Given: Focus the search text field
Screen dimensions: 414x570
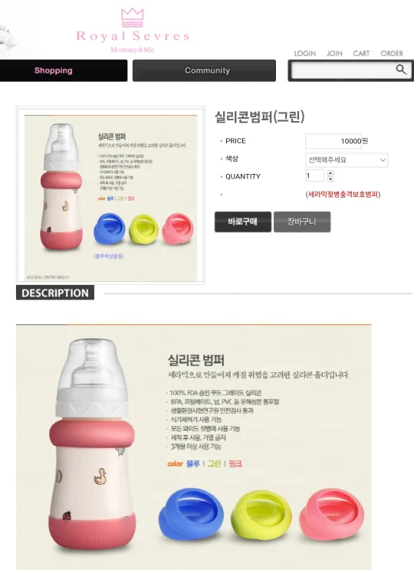Looking at the screenshot, I should pyautogui.click(x=343, y=70).
